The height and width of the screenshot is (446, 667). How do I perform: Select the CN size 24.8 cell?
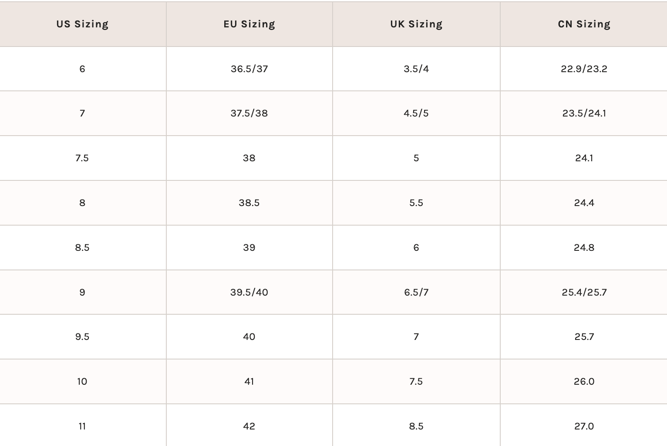584,247
